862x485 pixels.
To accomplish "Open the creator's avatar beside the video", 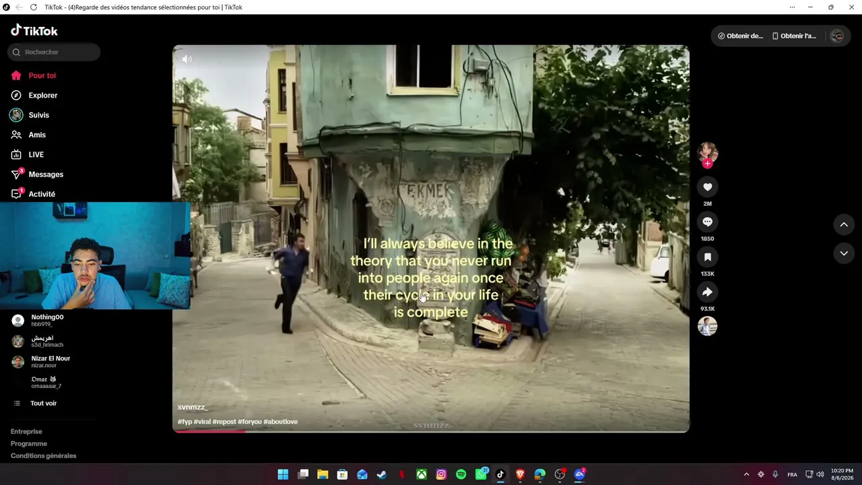I will (707, 152).
